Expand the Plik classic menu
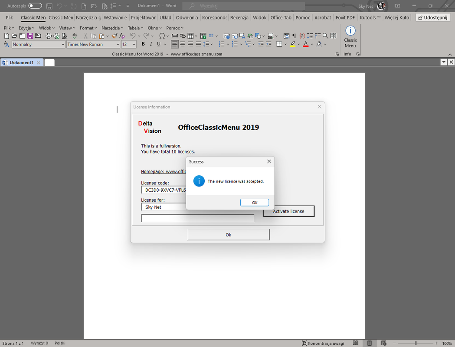Viewport: 455px width, 347px height. (x=9, y=28)
